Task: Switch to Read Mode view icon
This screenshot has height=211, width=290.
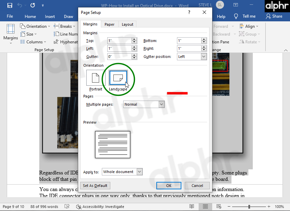Action: pyautogui.click(x=192, y=206)
